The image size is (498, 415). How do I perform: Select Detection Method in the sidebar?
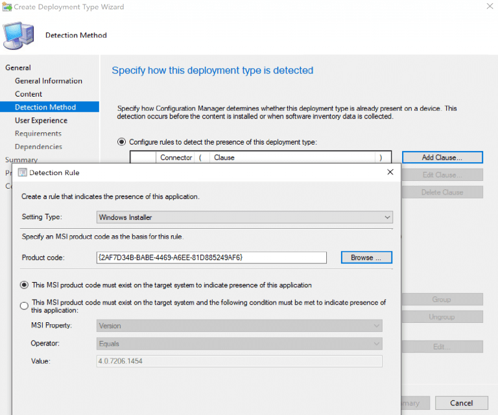[x=45, y=107]
